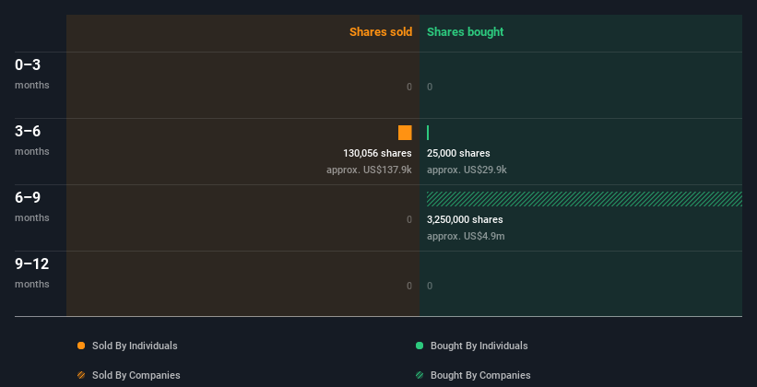Click the 0–3 months shares sold zero
Screen dimensions: 757x387
point(409,87)
